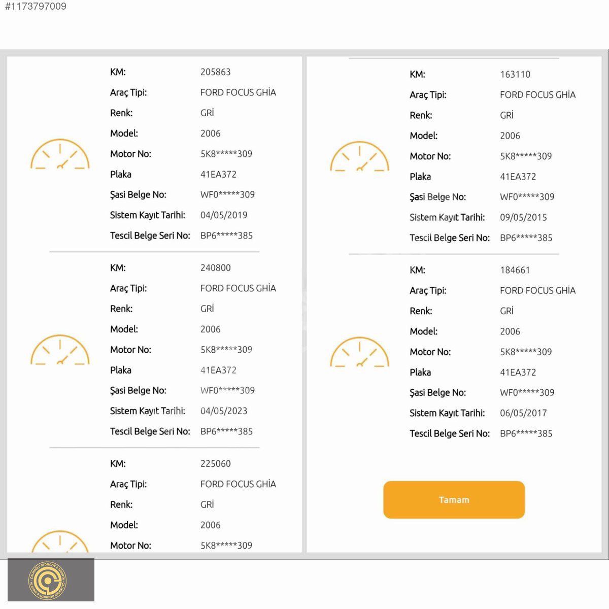Viewport: 609px width, 609px height.
Task: Click serial BP6*****385 in the 163110 km record
Action: point(526,238)
